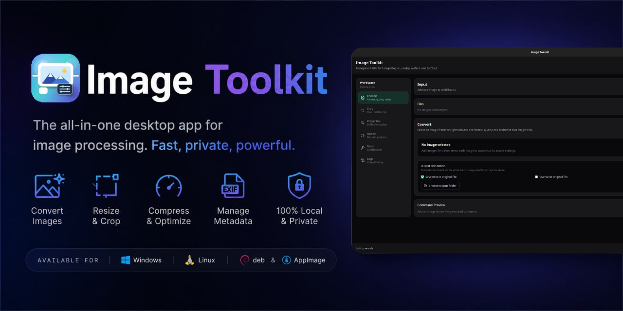Image resolution: width=623 pixels, height=311 pixels.
Task: Click the Windows logo icon
Action: (x=126, y=260)
